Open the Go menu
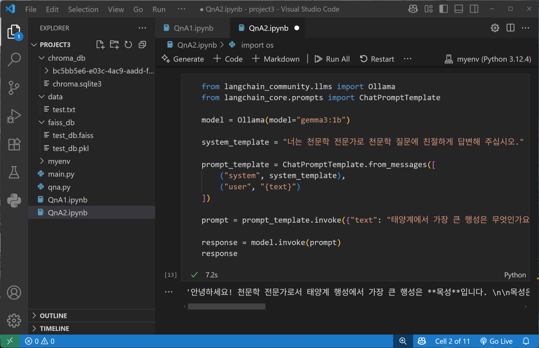 pyautogui.click(x=138, y=9)
